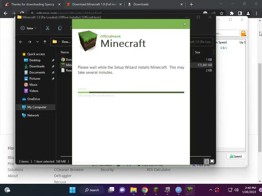The image size is (262, 196).
Task: Go back in File Explorer navigation
Action: pyautogui.click(x=21, y=42)
